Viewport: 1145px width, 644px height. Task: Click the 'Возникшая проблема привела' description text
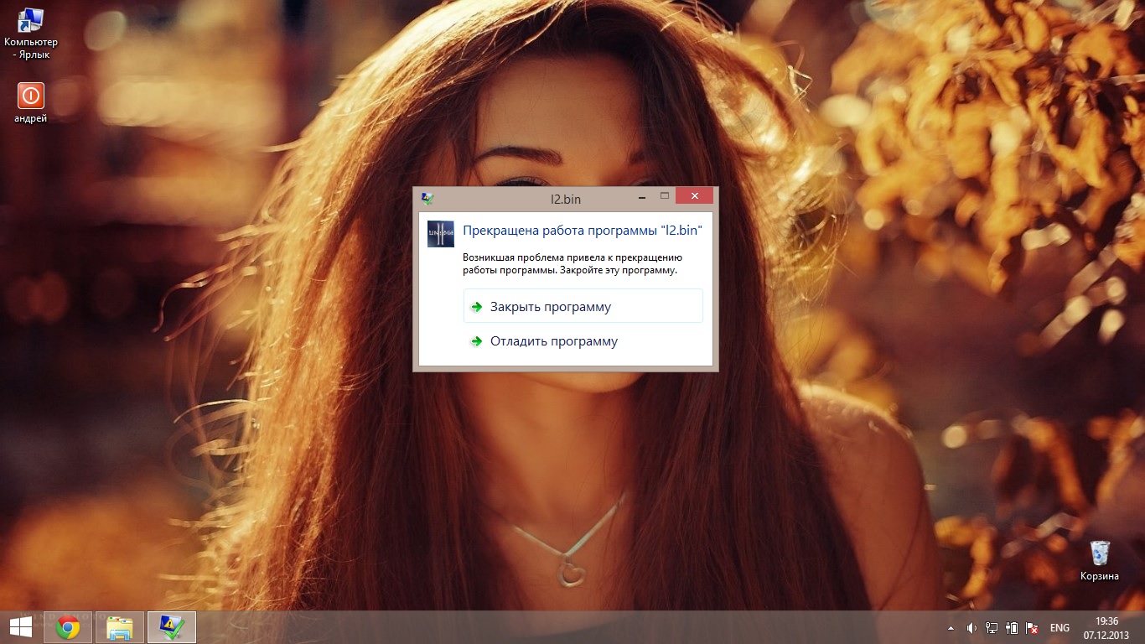click(x=572, y=264)
